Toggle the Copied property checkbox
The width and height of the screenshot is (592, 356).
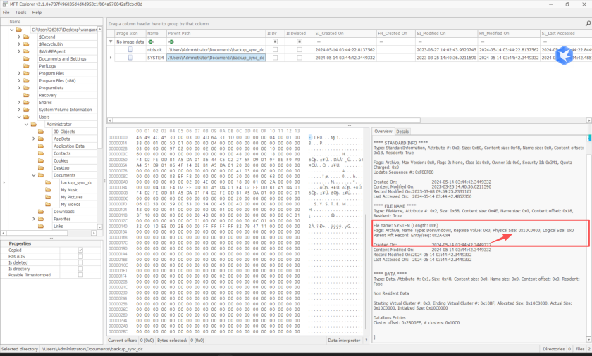tap(81, 250)
